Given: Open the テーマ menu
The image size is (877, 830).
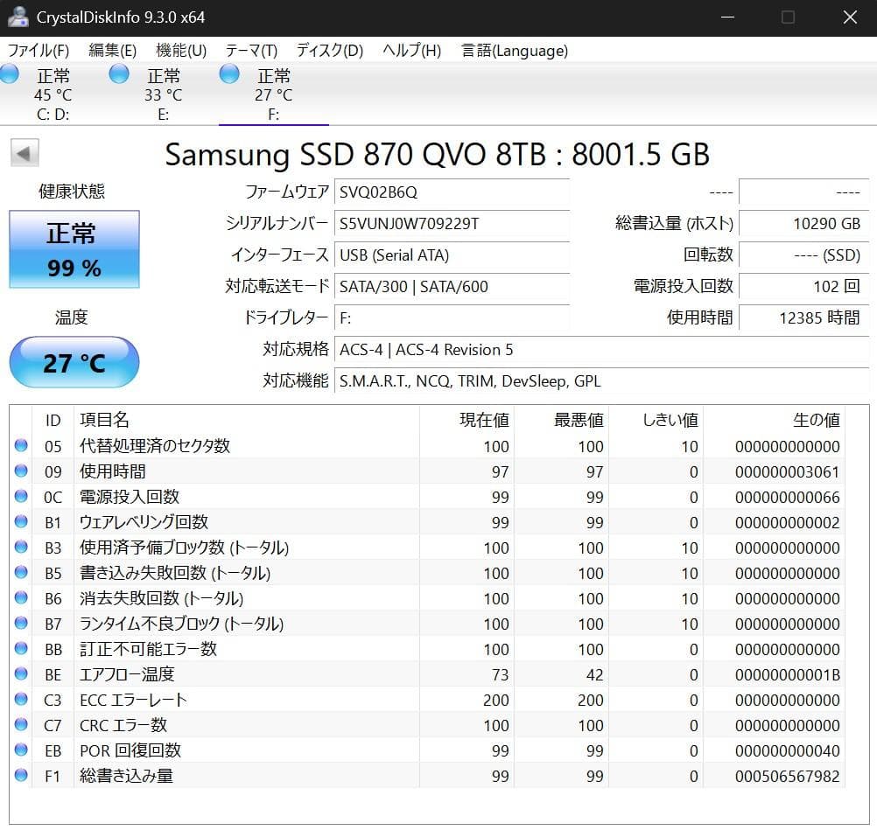Looking at the screenshot, I should 252,51.
